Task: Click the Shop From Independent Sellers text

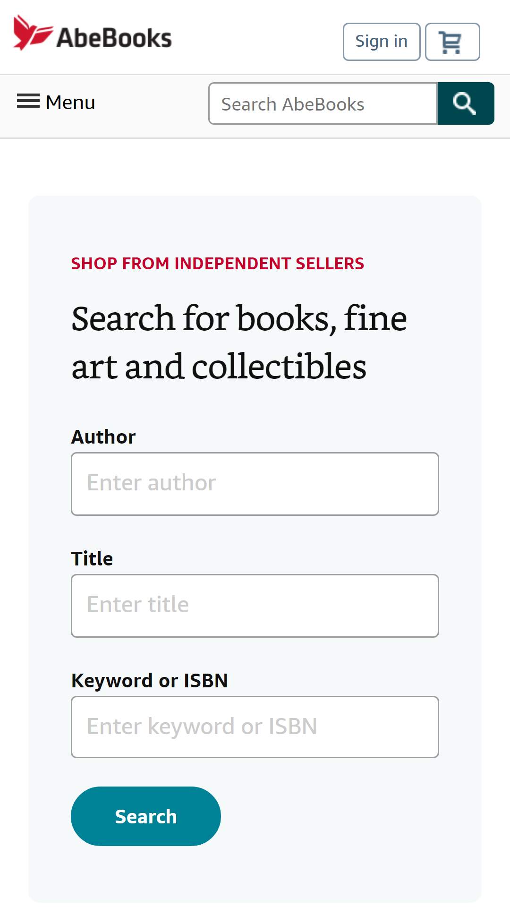Action: pyautogui.click(x=218, y=264)
